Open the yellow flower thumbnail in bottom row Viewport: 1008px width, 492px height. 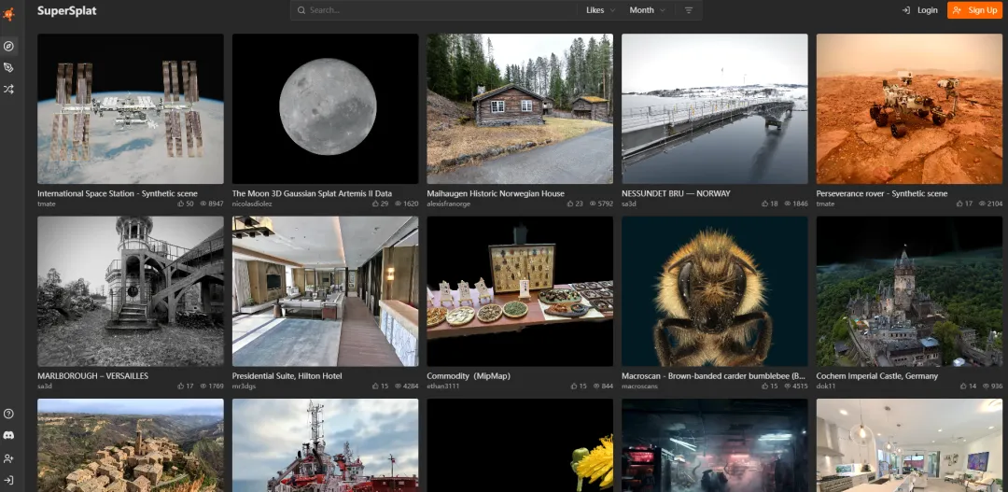520,445
